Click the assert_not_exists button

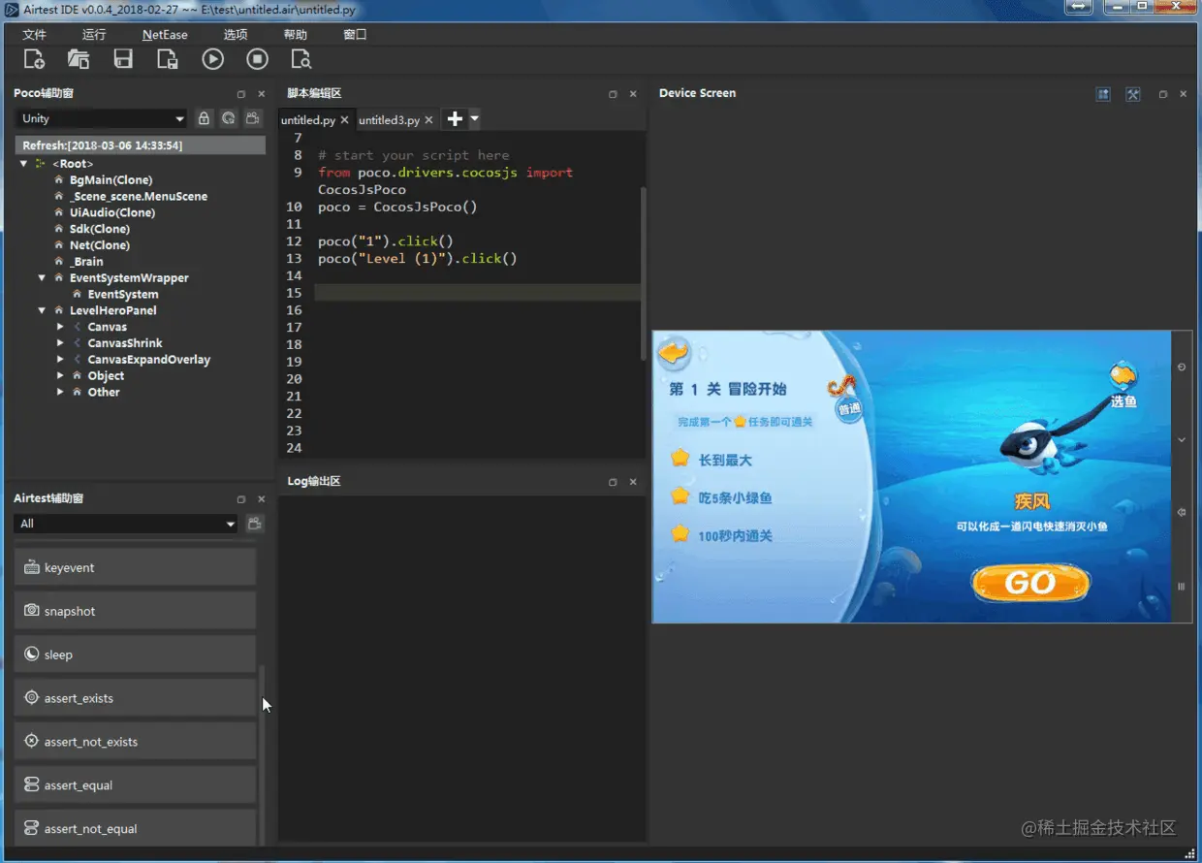click(x=135, y=742)
